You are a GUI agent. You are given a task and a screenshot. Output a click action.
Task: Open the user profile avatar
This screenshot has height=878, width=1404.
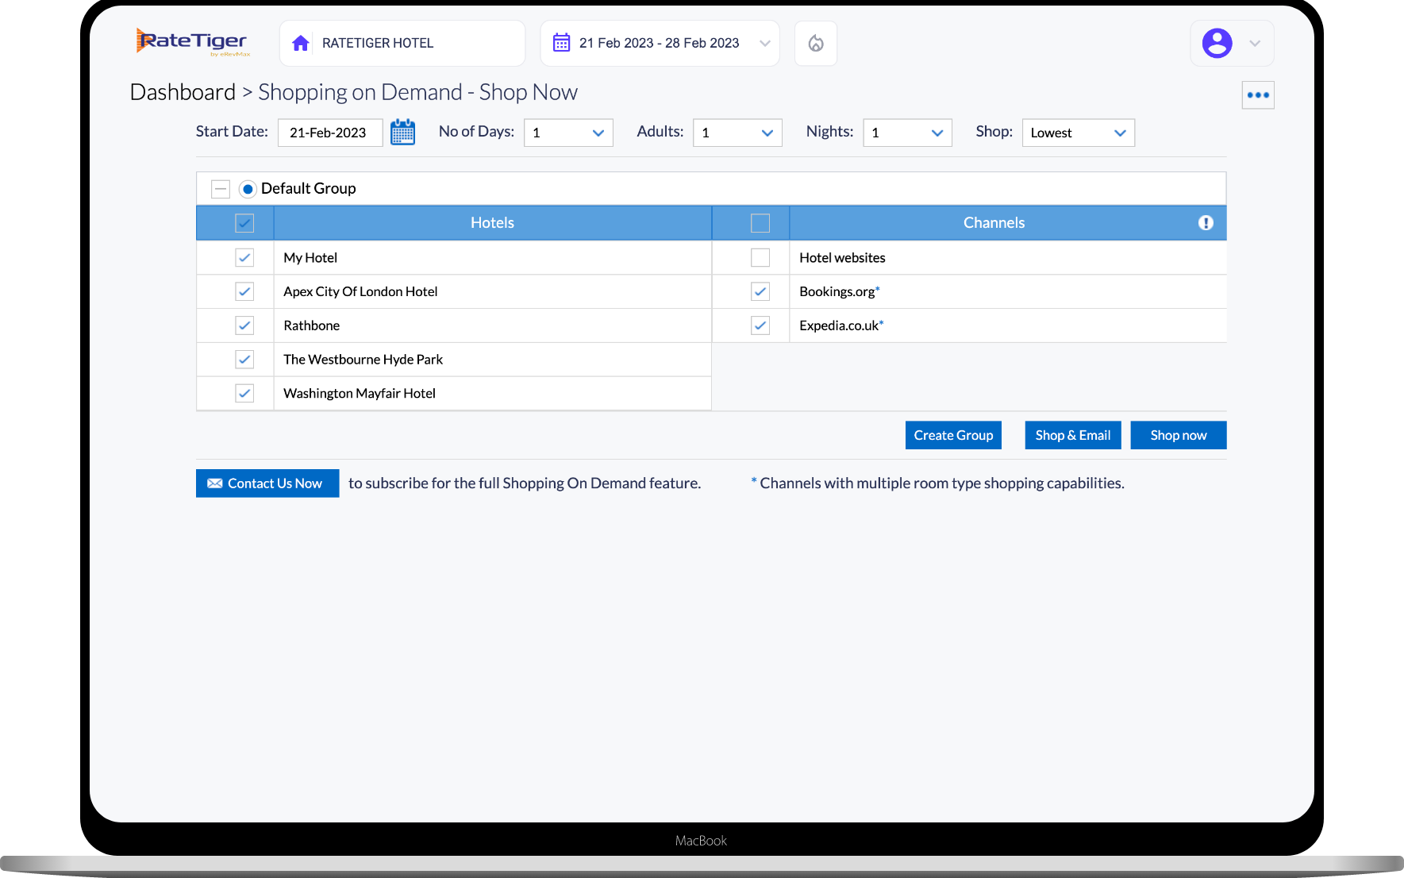[x=1217, y=43]
